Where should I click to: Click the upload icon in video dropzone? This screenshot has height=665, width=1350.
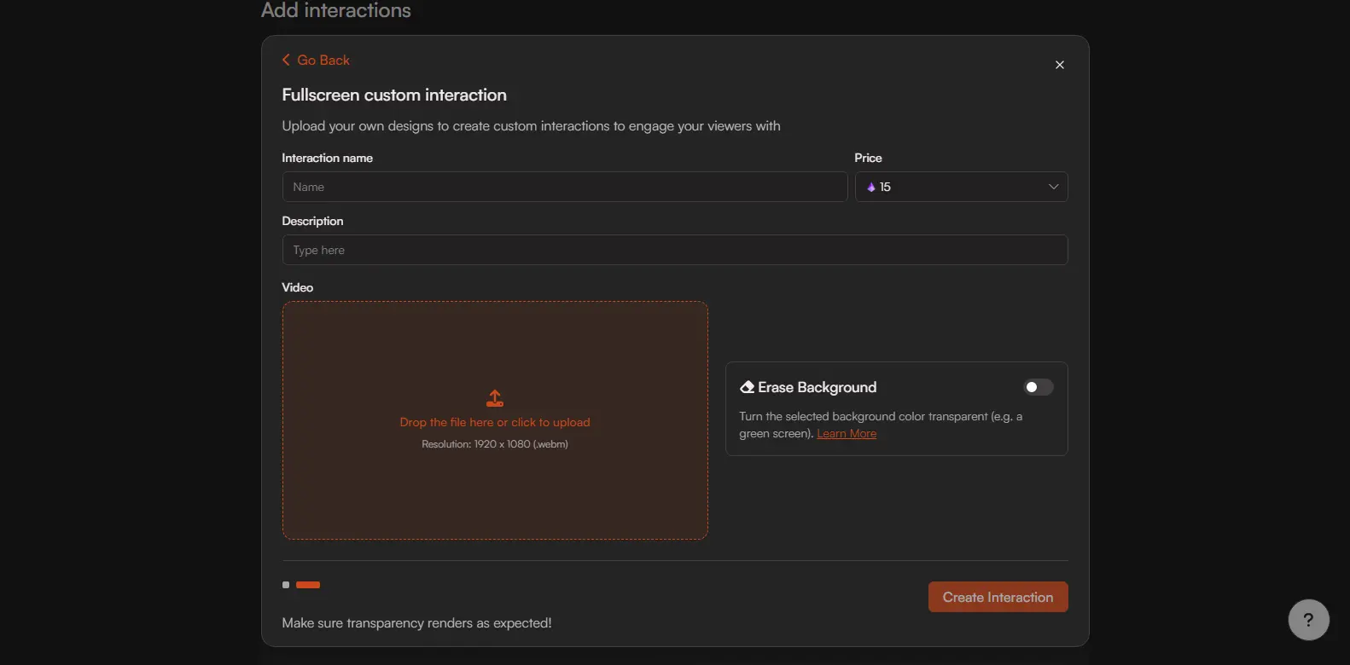495,398
